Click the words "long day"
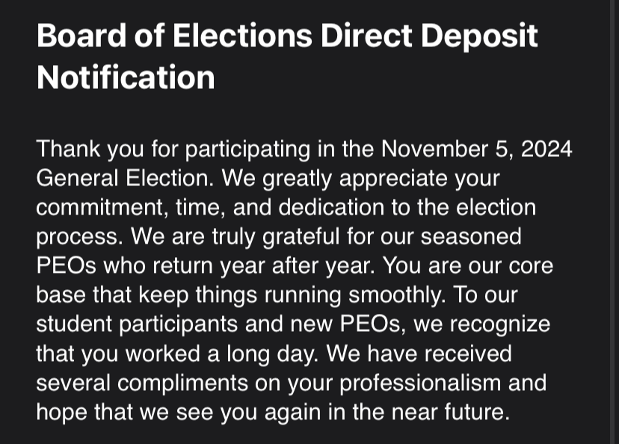 (x=248, y=353)
